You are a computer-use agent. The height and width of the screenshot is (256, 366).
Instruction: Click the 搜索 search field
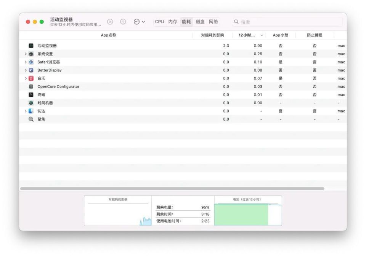tap(287, 22)
